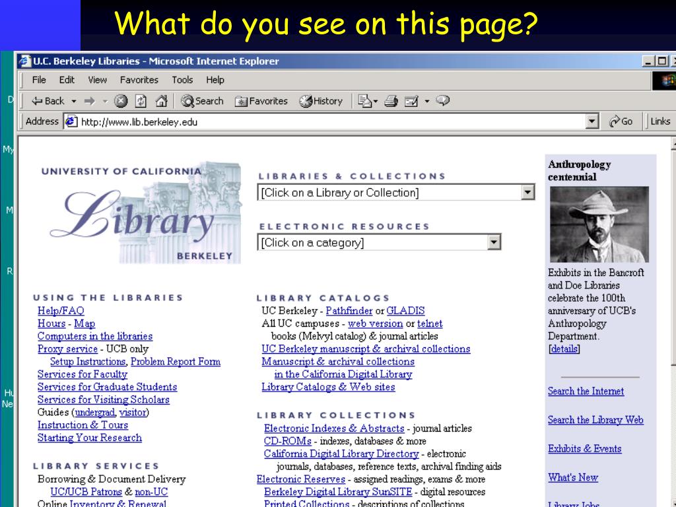This screenshot has width=676, height=507.
Task: Open the Problem Report Form link
Action: 176,362
